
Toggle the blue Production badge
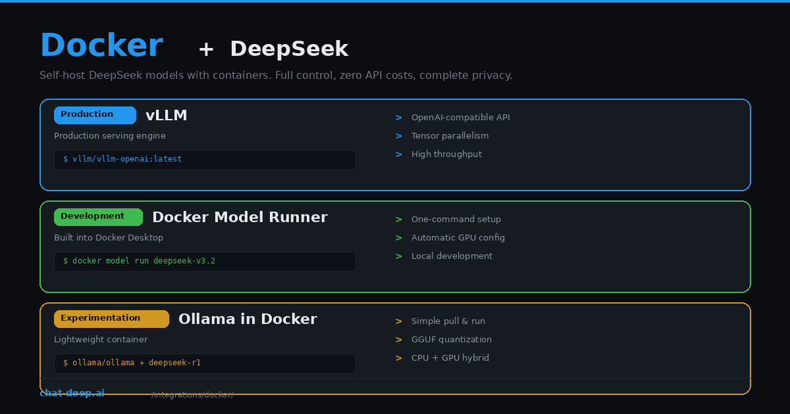[x=95, y=114]
